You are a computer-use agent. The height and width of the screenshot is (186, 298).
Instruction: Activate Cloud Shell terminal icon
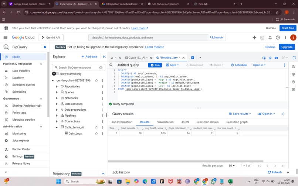click(x=262, y=38)
